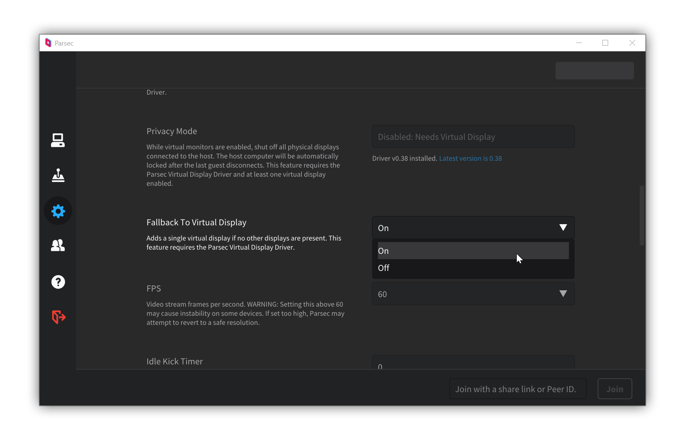
Task: Click the Parsec logo in title bar
Action: [x=48, y=43]
